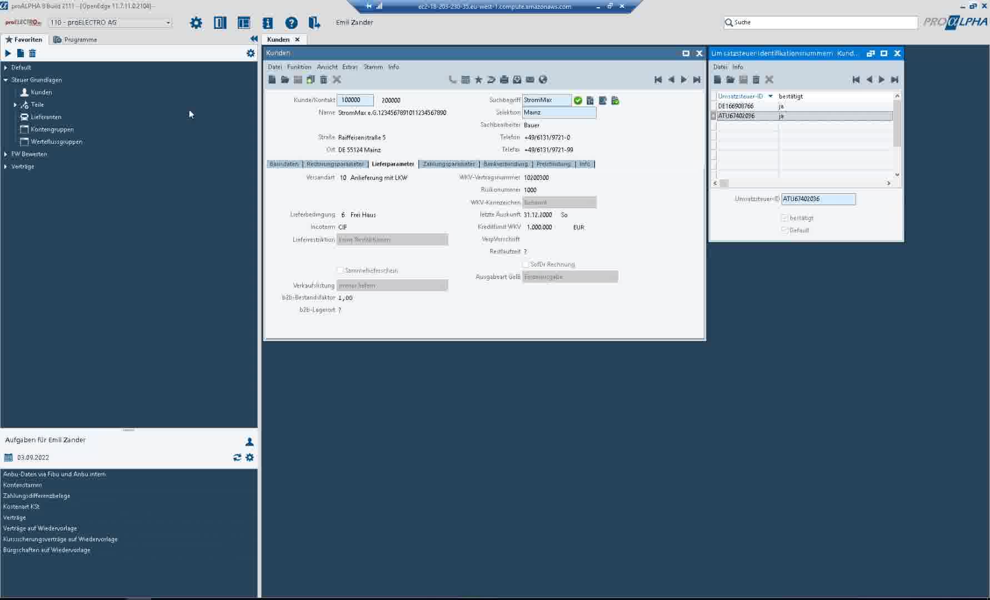Click trash icon in Umsatzsteuer window toolbar
Viewport: 990px width, 600px height.
coord(756,79)
